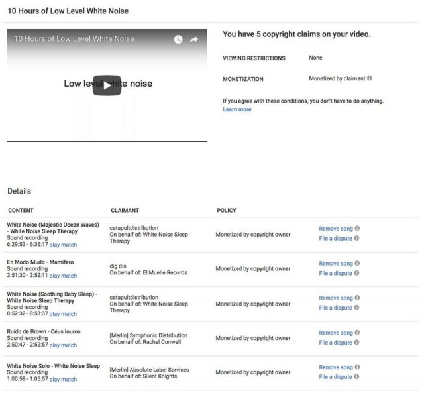Info icon beside Remove song, En Modo Mudo row
The height and width of the screenshot is (397, 424).
pyautogui.click(x=357, y=263)
